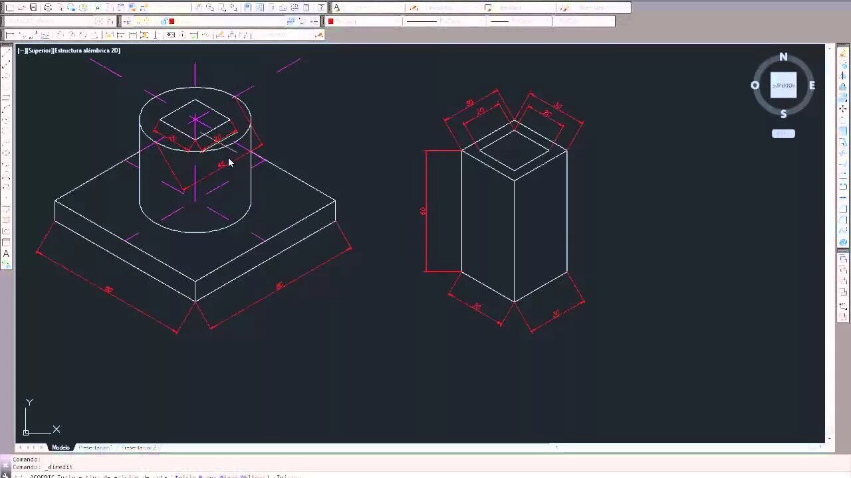Toggle the current layer freeze sun icon
The height and width of the screenshot is (478, 851).
pyautogui.click(x=146, y=21)
